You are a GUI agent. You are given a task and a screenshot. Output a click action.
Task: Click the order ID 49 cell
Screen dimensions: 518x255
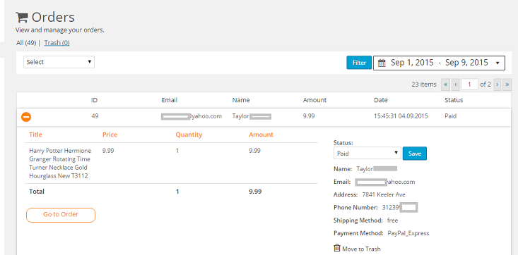point(95,116)
